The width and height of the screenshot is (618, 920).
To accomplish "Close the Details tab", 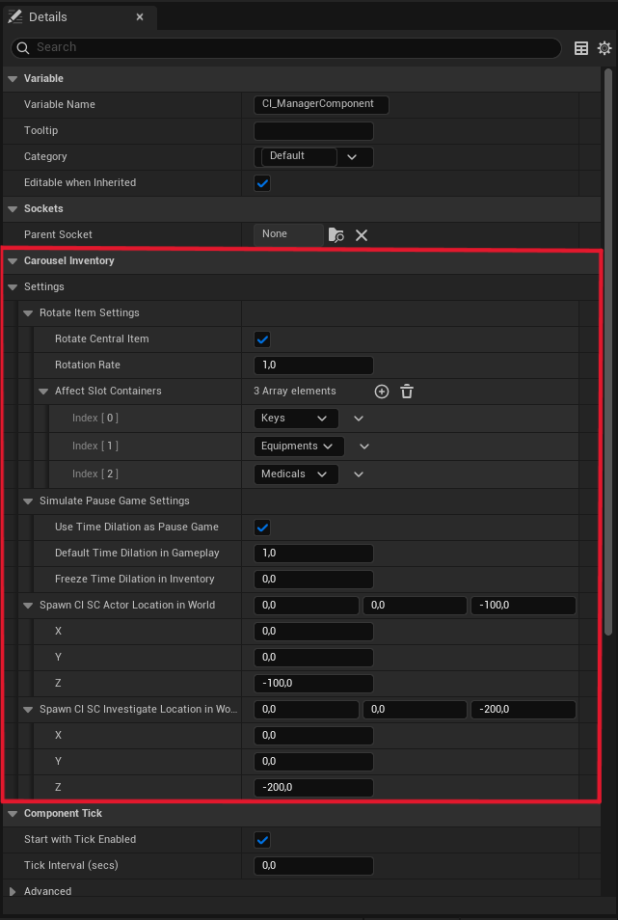I will (140, 17).
